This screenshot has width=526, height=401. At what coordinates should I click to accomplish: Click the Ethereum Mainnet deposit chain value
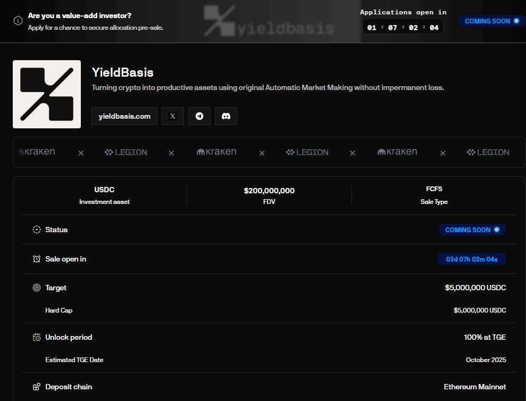(474, 387)
